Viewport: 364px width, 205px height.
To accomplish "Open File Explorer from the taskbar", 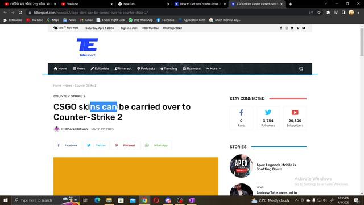I will click(109, 200).
